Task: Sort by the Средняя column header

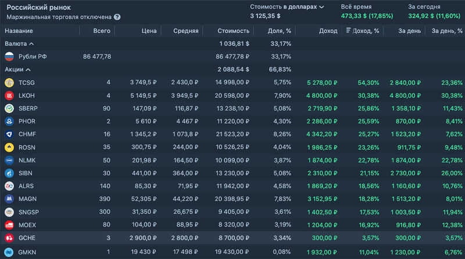Action: [185, 31]
